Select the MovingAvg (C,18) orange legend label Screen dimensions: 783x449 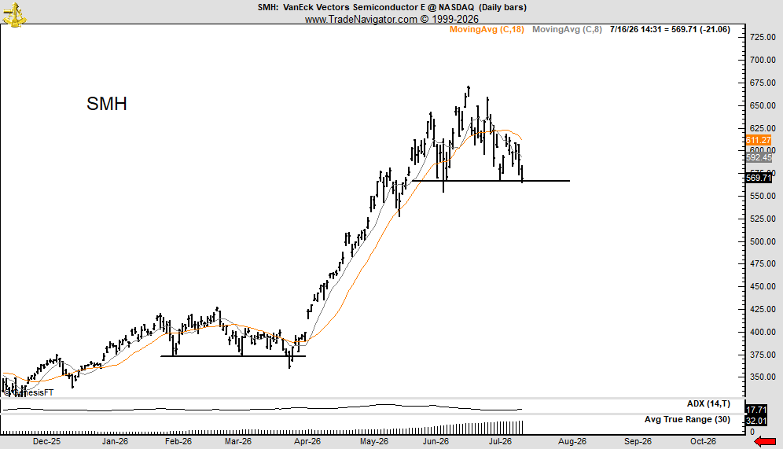click(x=487, y=29)
